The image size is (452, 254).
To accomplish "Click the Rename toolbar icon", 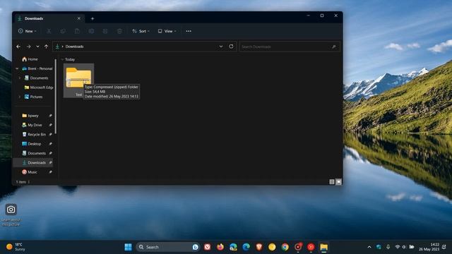I will coord(91,31).
